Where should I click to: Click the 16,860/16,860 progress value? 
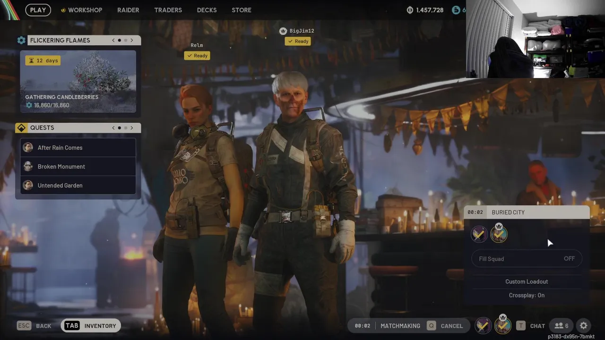coord(52,105)
